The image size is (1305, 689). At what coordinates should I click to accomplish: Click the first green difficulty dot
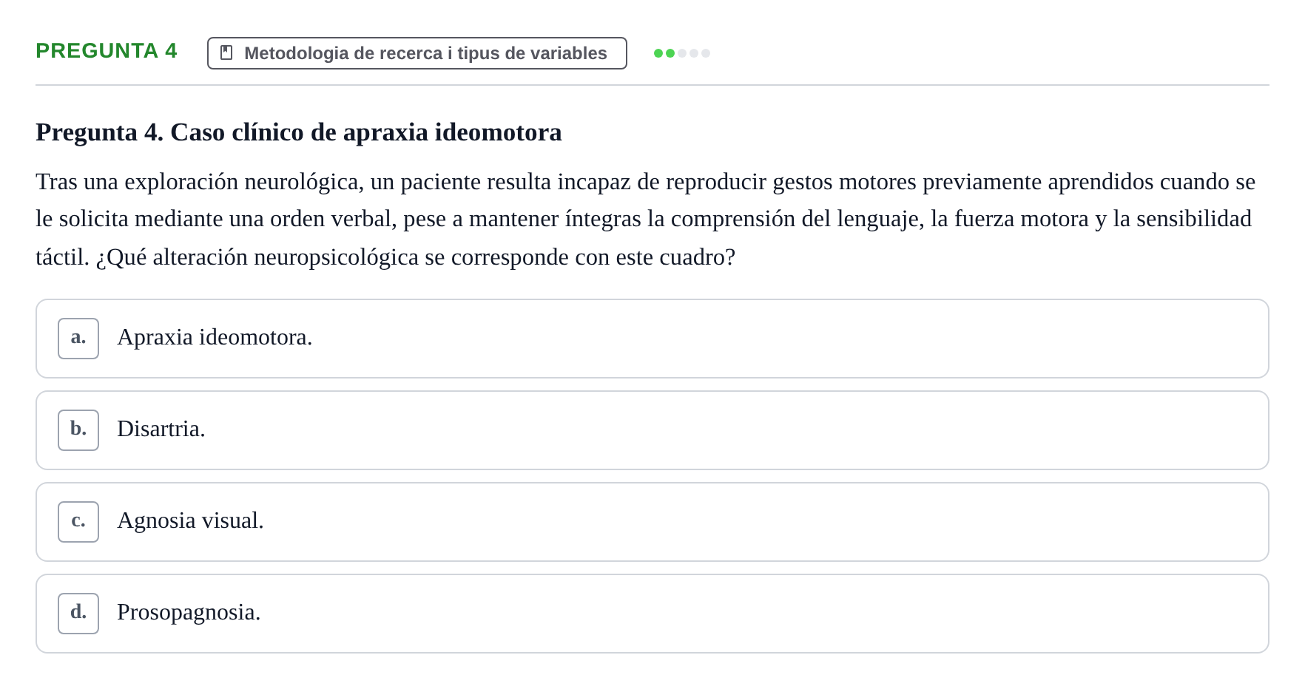pos(658,53)
